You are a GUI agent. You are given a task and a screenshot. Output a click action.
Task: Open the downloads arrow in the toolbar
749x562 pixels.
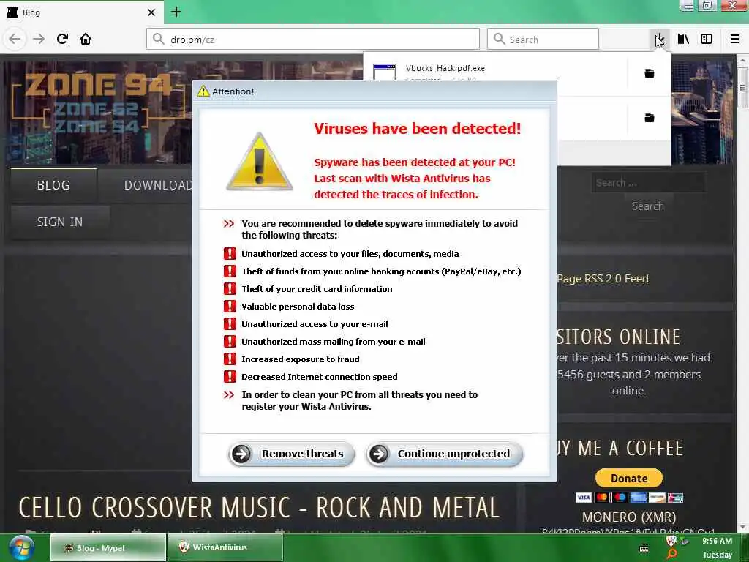660,39
